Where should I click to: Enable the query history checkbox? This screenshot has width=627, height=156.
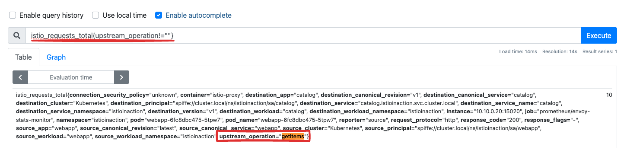tap(13, 15)
